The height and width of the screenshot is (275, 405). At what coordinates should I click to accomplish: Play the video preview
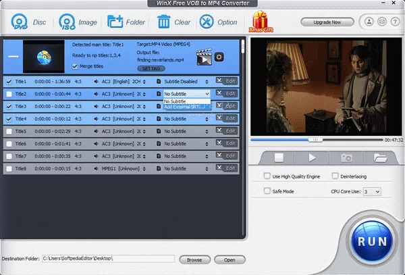tap(312, 157)
